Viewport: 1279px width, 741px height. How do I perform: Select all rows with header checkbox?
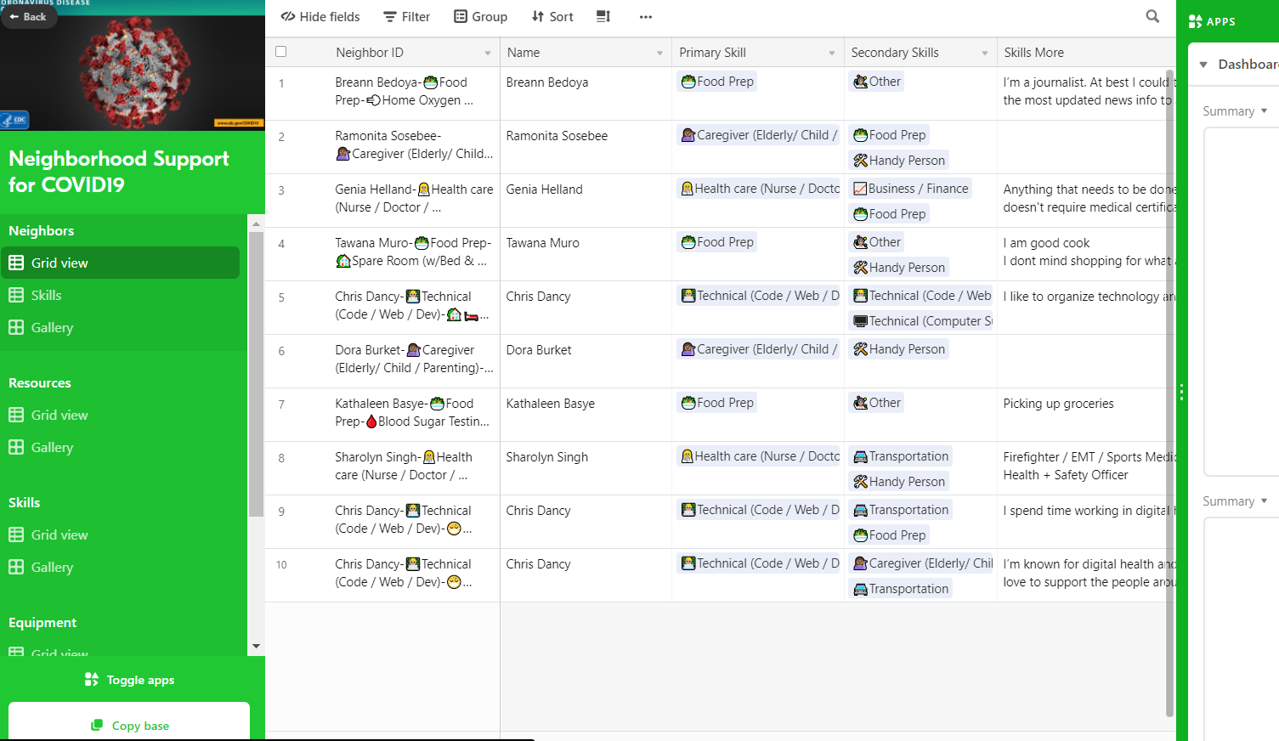[x=281, y=52]
